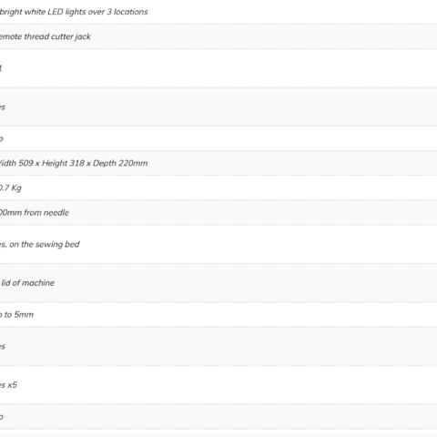Click the word 'jack' in second row
This screenshot has width=437, height=437.
[x=83, y=36]
